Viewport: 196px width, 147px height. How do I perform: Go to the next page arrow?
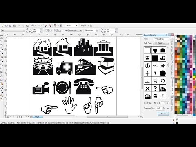pos(26,117)
